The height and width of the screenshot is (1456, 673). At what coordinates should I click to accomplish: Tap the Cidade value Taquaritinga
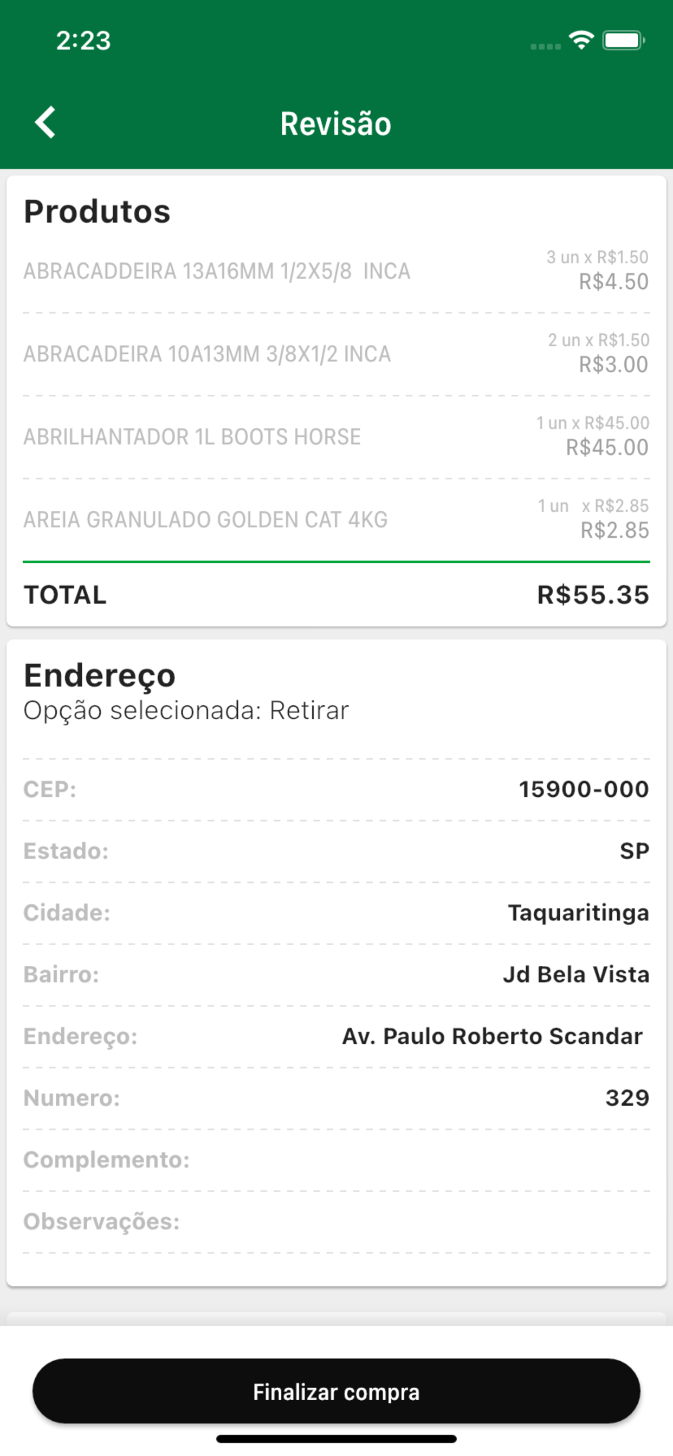point(578,913)
